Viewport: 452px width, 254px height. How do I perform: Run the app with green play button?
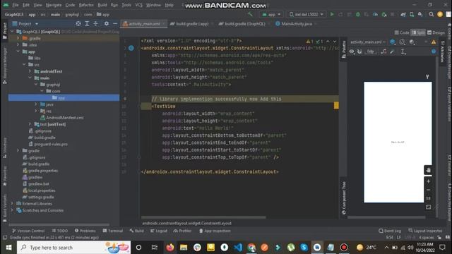click(x=332, y=14)
